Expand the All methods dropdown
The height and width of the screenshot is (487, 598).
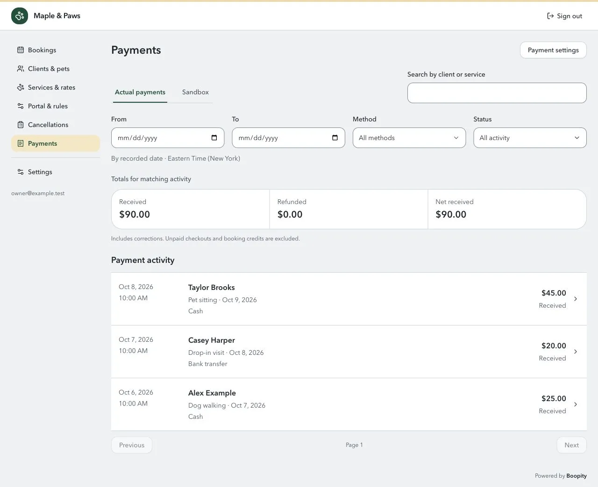coord(409,138)
